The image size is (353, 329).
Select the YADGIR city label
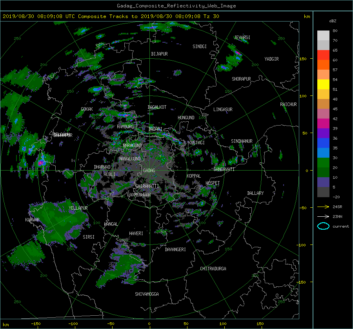pyautogui.click(x=271, y=59)
